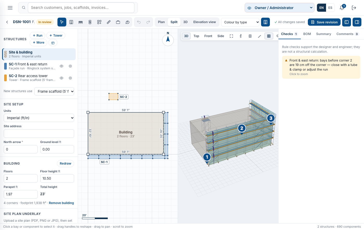Open notifications bell with badge

pos(342,8)
